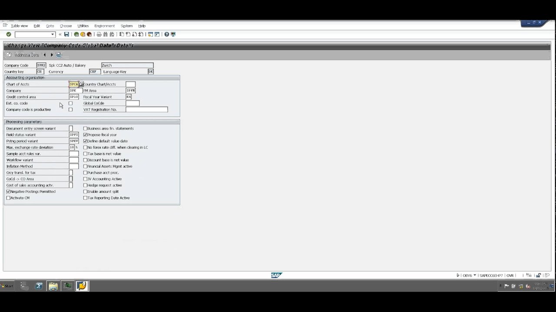
Task: Open the file explorer taskbar icon
Action: (53, 286)
